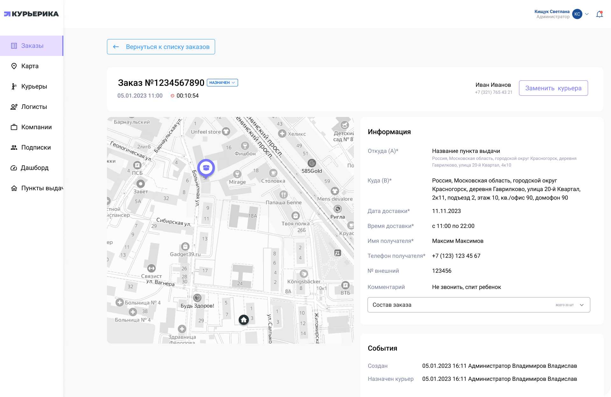The width and height of the screenshot is (611, 397).
Task: Click the Курьерика logo
Action: (31, 14)
